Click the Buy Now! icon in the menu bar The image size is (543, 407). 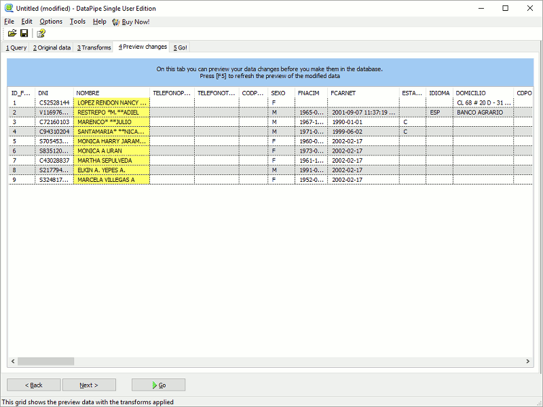[x=115, y=21]
